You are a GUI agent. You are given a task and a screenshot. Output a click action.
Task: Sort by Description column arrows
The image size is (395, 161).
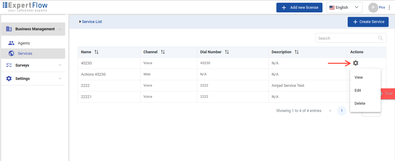coord(297,52)
